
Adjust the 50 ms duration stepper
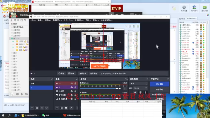click(x=146, y=88)
